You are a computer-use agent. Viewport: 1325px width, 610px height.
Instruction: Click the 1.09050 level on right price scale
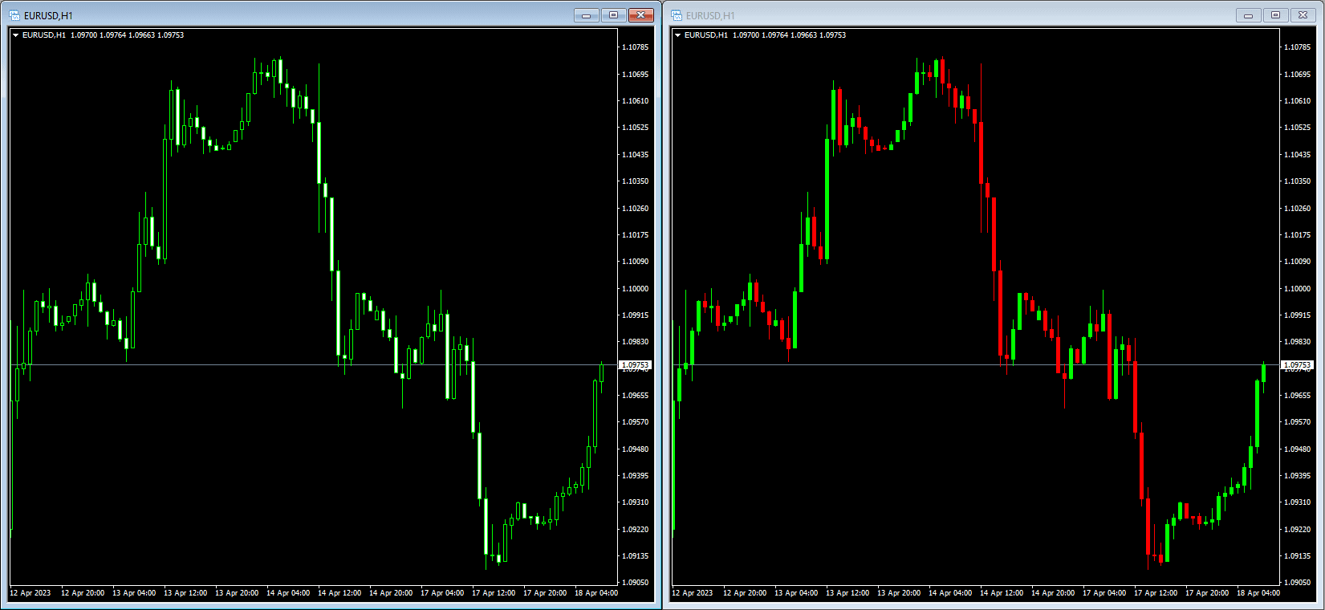pyautogui.click(x=1297, y=583)
